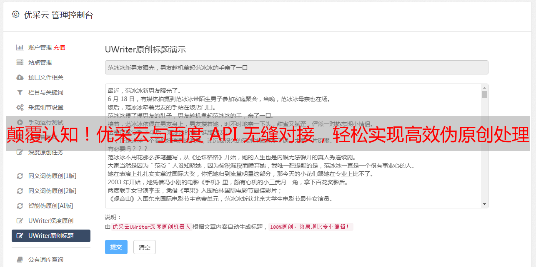This screenshot has width=536, height=267.
Task: Click the line starting 2003 年开始
Action: [x=228, y=182]
